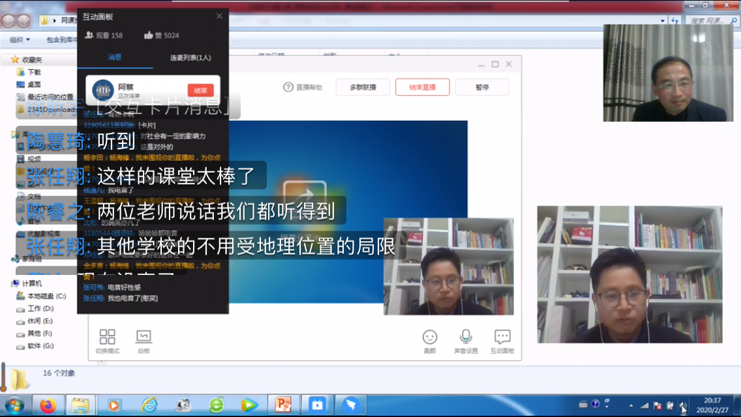
Task: Open 软件 (G:) drive
Action: pyautogui.click(x=35, y=346)
